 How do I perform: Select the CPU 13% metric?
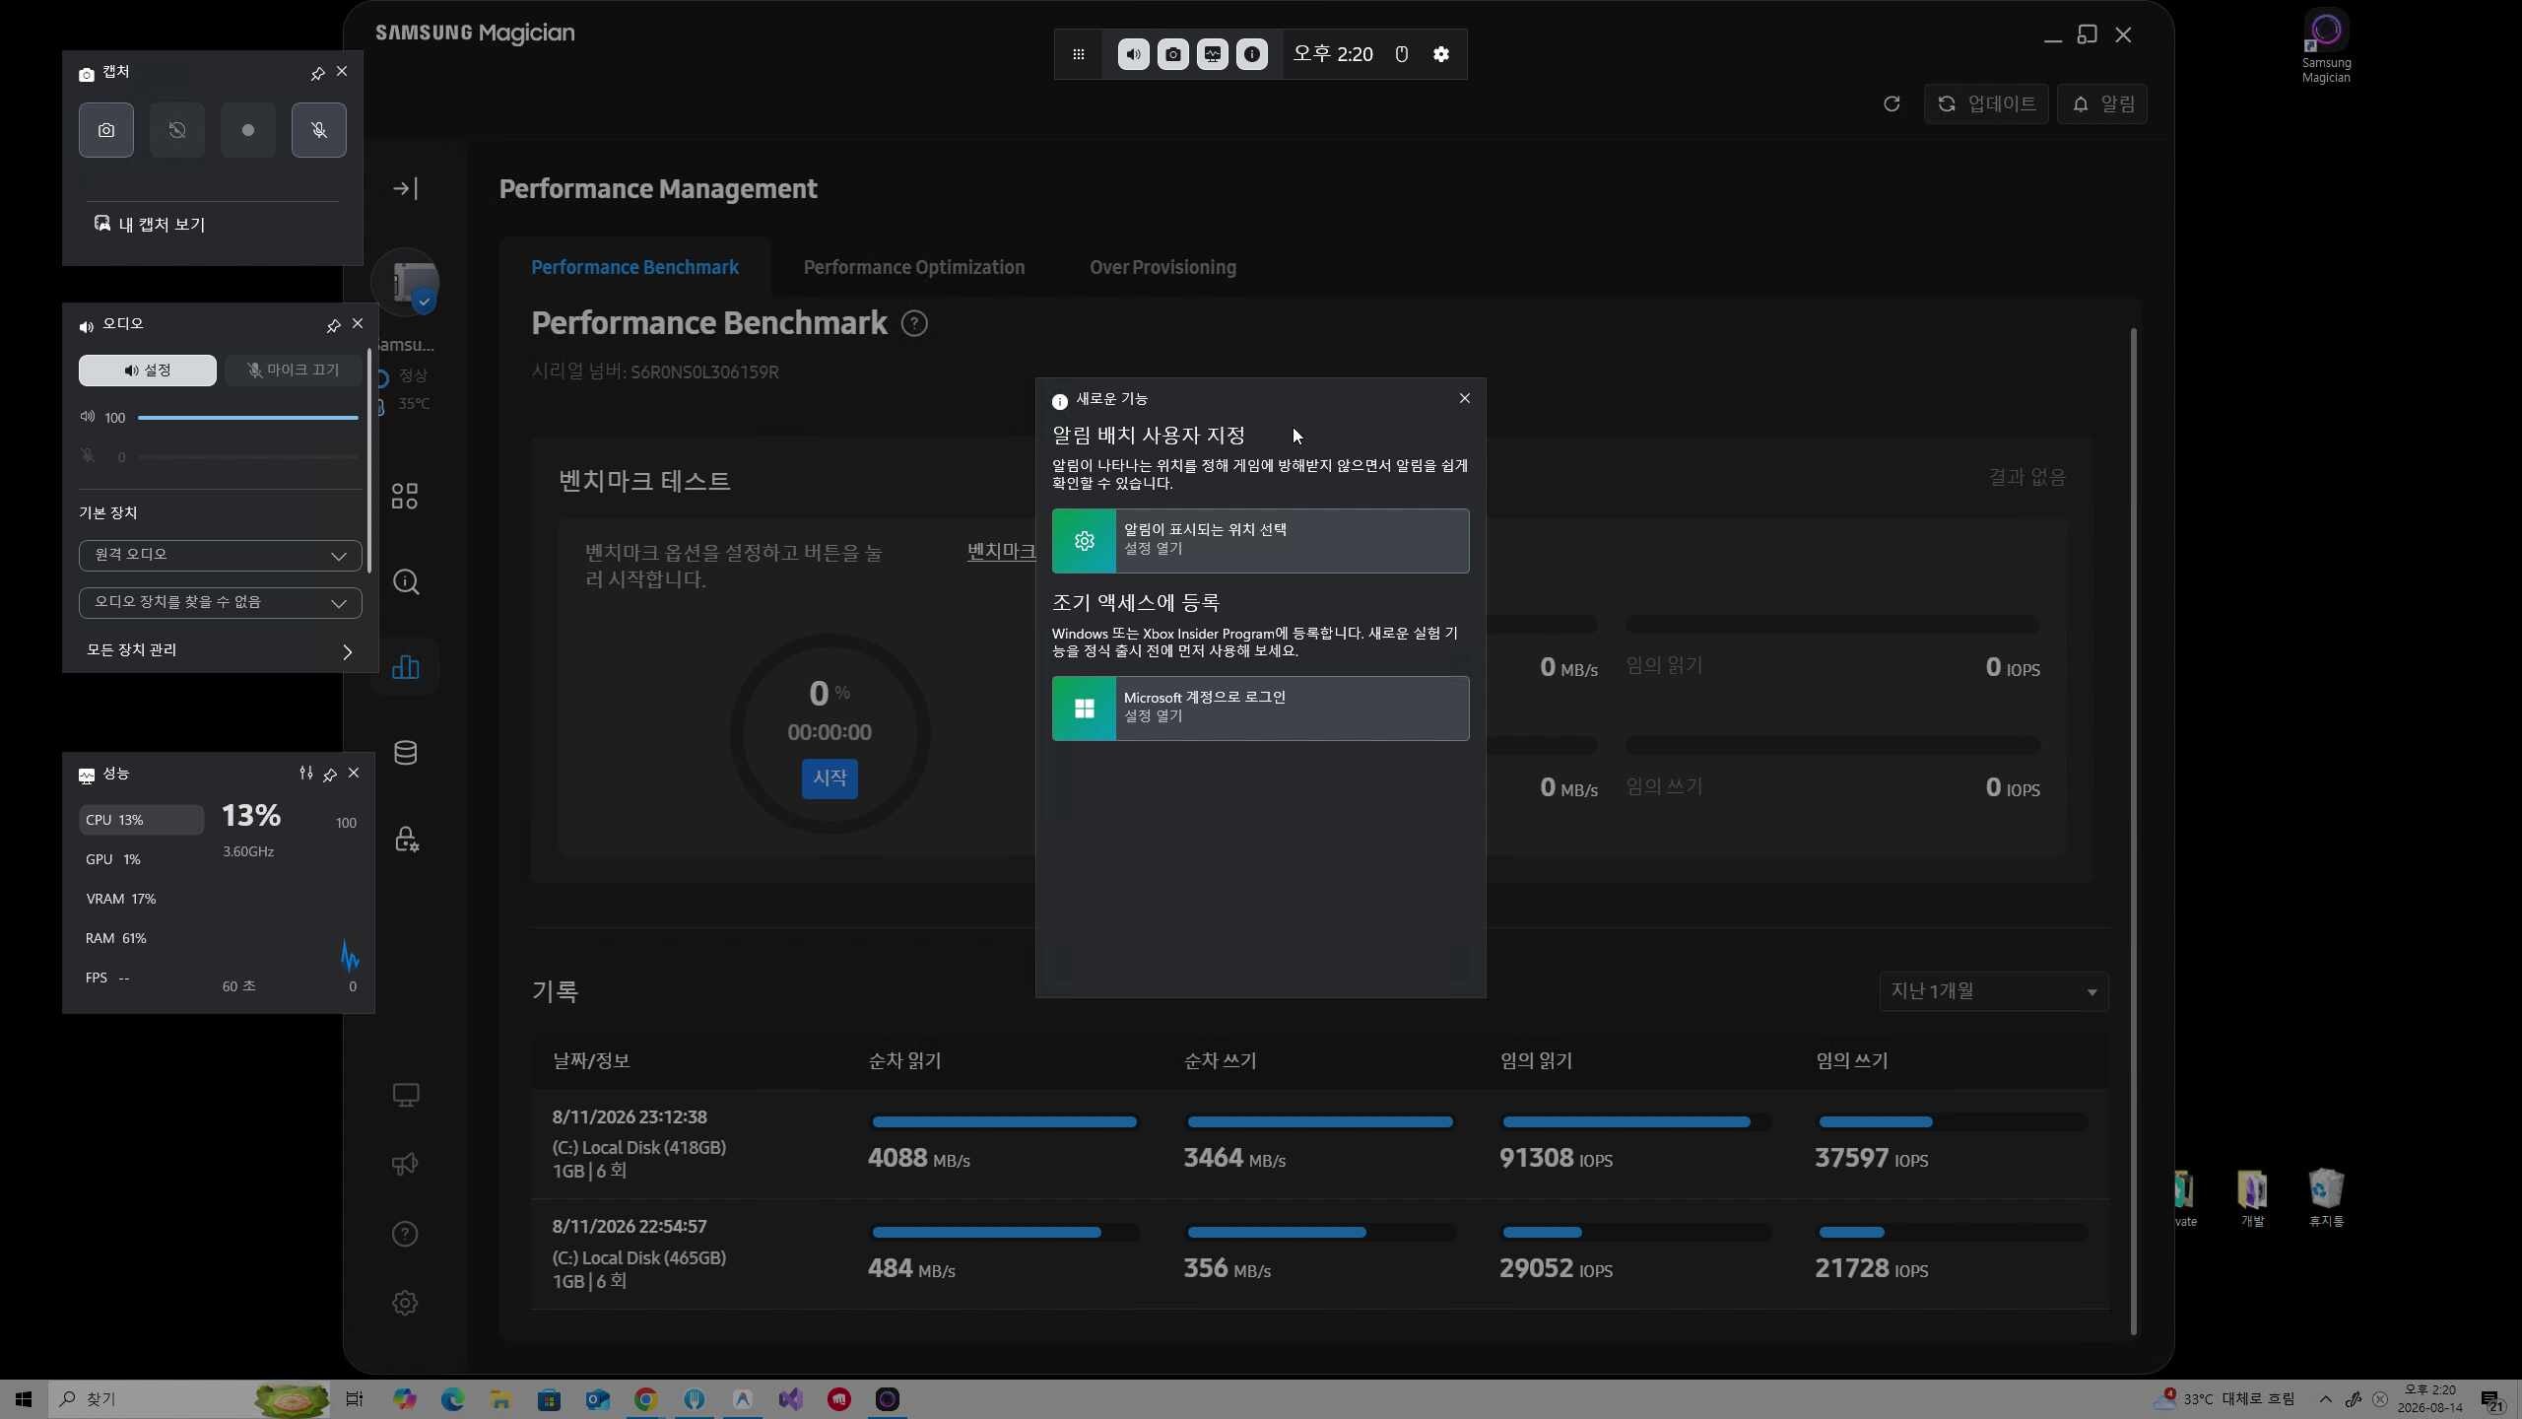click(x=142, y=820)
